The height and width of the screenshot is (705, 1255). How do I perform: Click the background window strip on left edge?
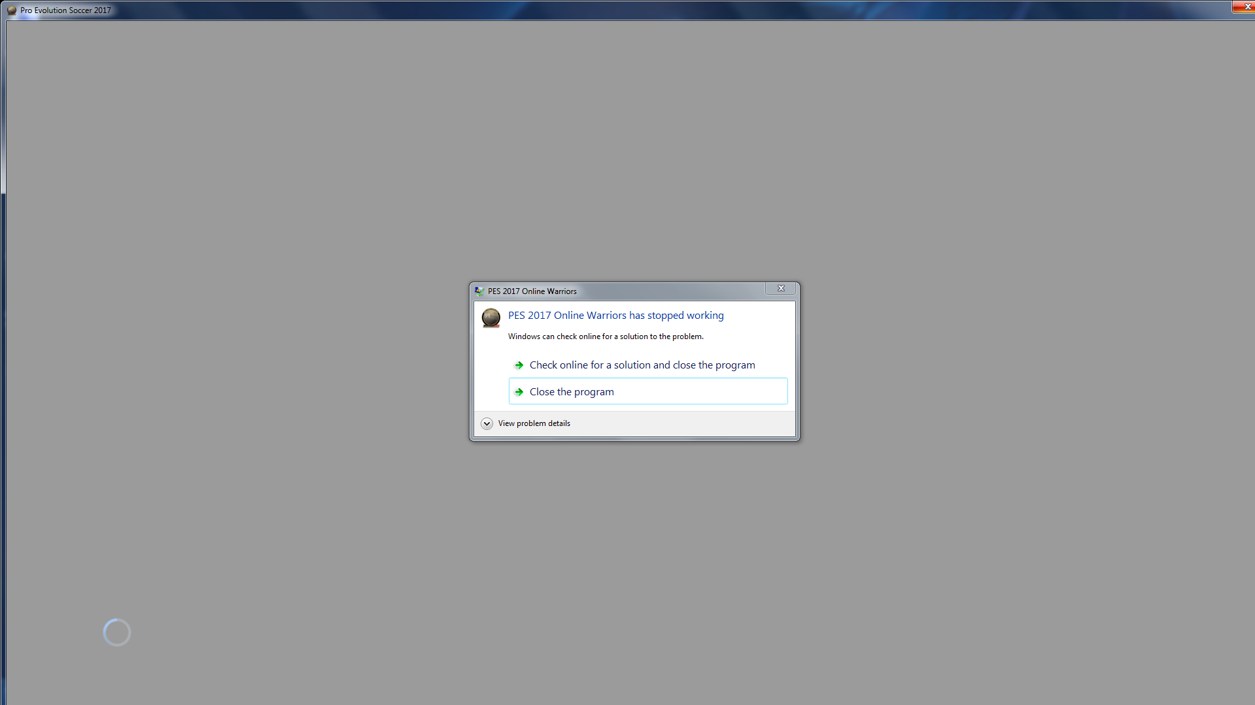coord(3,392)
